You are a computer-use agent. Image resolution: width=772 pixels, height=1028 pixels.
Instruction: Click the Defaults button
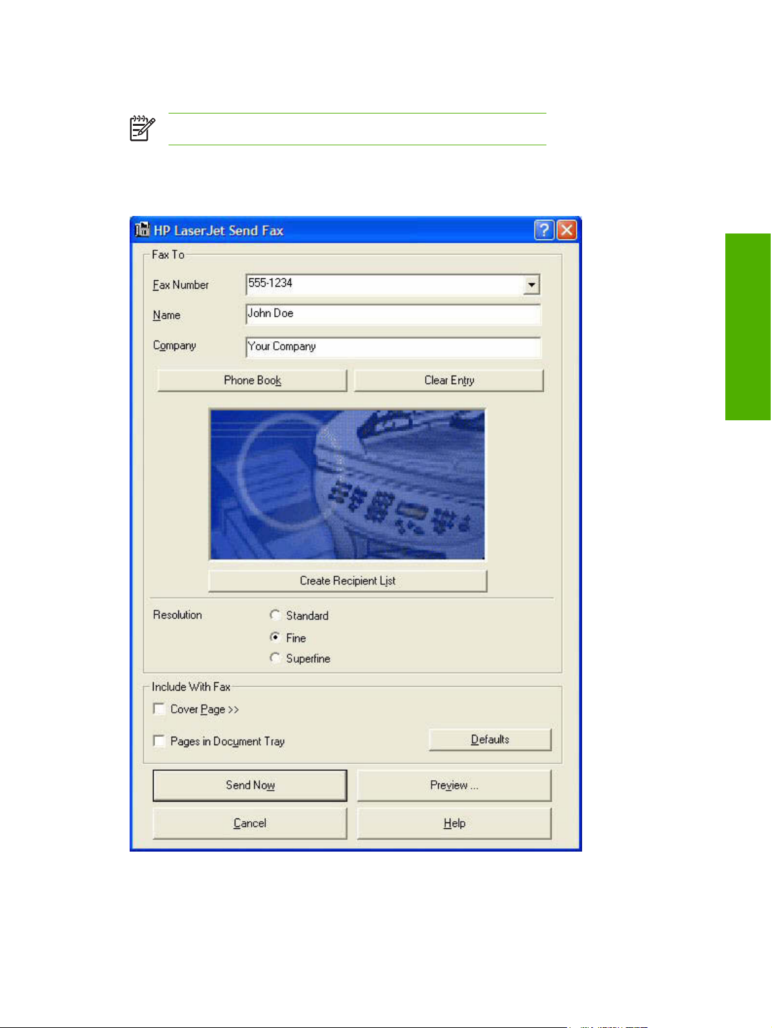(490, 739)
